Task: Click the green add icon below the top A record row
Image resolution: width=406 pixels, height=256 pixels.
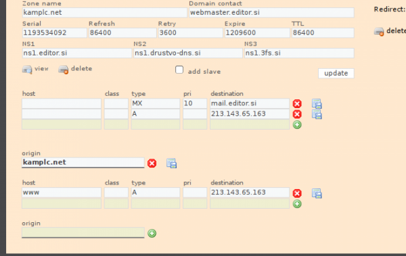Action: click(297, 125)
